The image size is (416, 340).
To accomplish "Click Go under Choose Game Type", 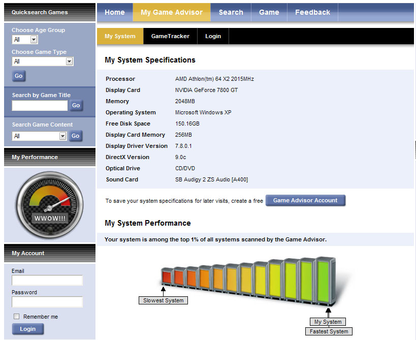I will (x=18, y=75).
